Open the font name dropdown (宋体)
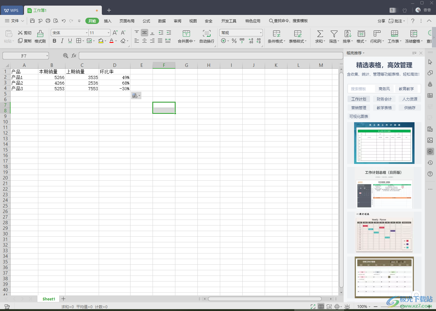This screenshot has width=436, height=311. point(87,33)
